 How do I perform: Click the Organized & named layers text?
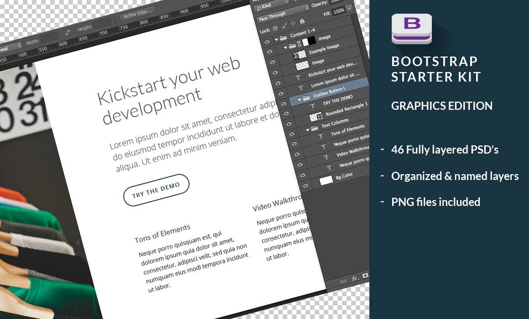click(x=455, y=176)
